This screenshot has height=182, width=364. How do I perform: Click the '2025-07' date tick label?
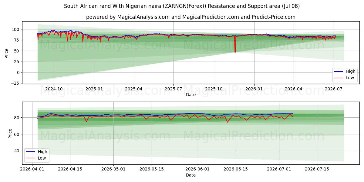[174, 89]
